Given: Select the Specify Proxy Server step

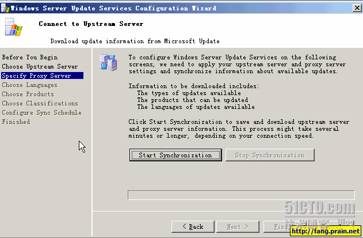Looking at the screenshot, I should pyautogui.click(x=43, y=75).
